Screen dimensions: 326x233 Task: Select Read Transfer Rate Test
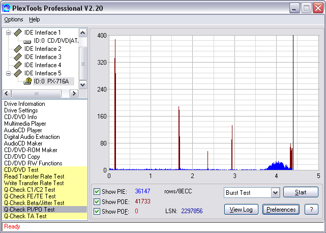[45, 177]
